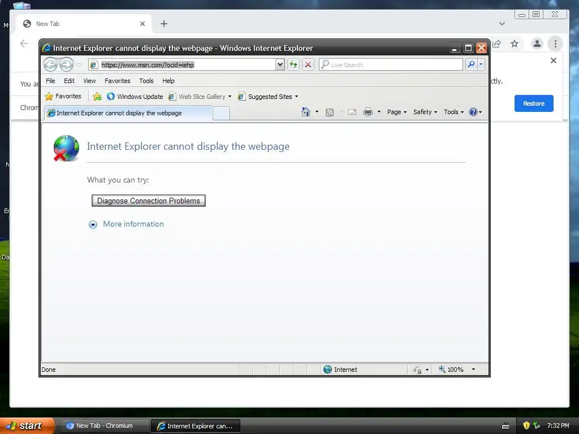579x434 pixels.
Task: Print page with printer icon
Action: pos(368,112)
